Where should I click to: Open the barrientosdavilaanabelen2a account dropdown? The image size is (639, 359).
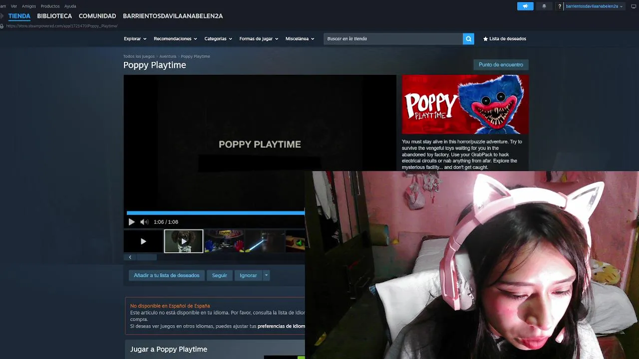coord(594,6)
